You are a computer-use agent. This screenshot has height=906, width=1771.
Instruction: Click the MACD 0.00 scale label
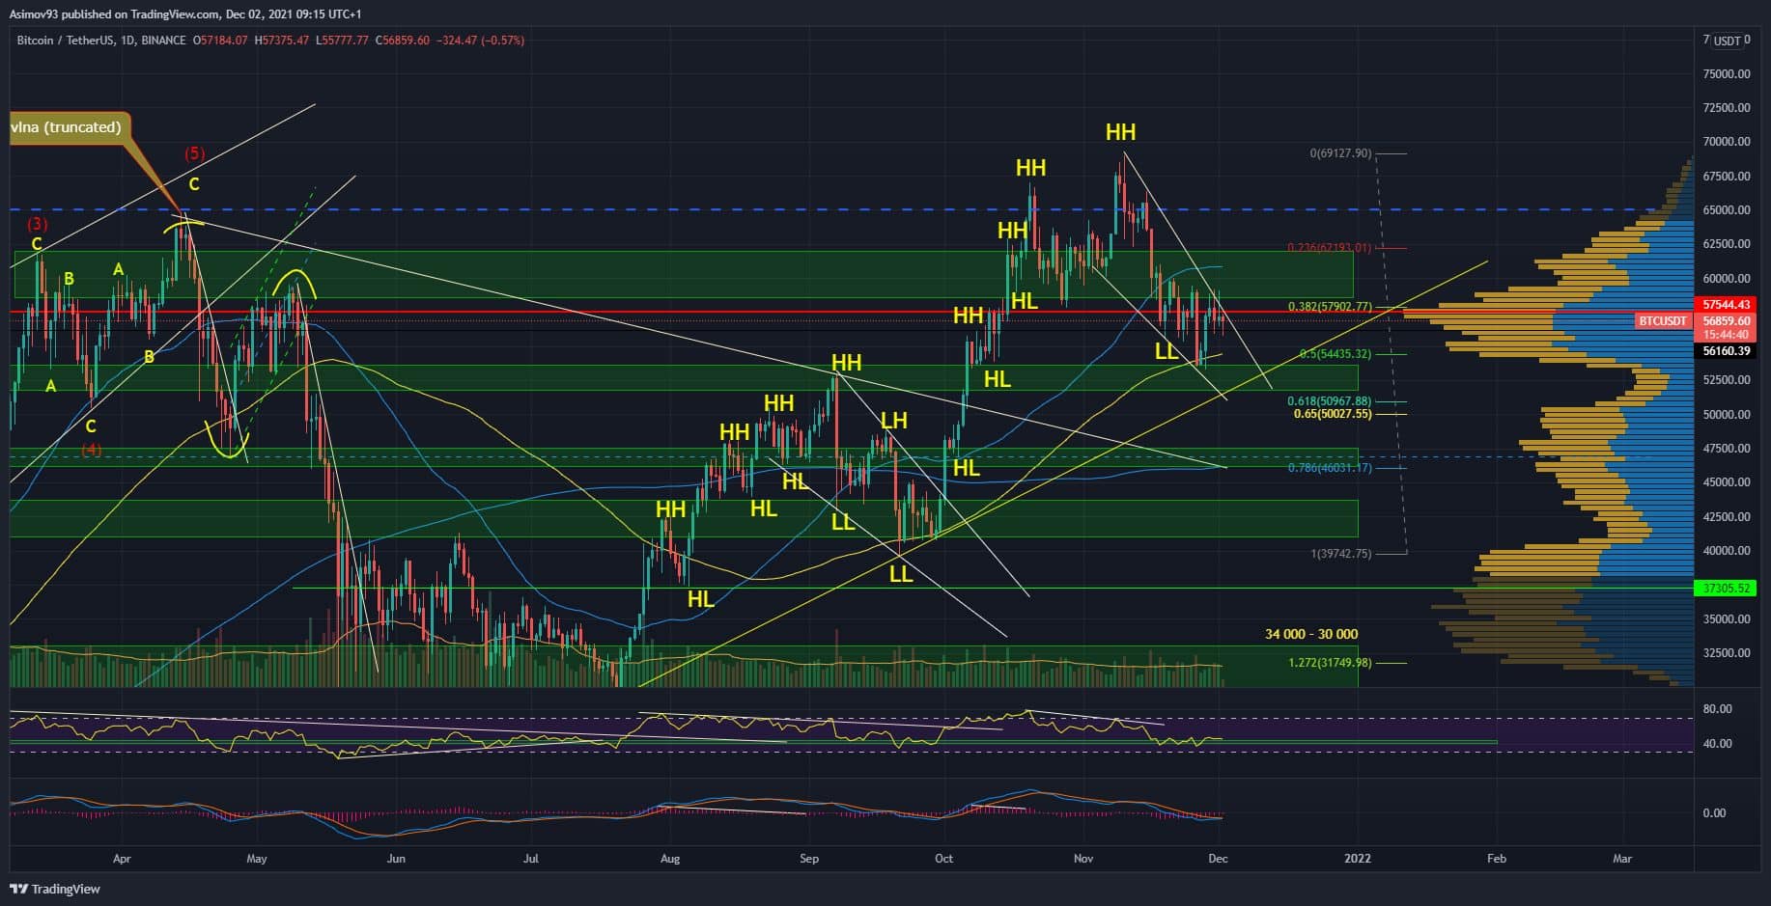click(1714, 813)
